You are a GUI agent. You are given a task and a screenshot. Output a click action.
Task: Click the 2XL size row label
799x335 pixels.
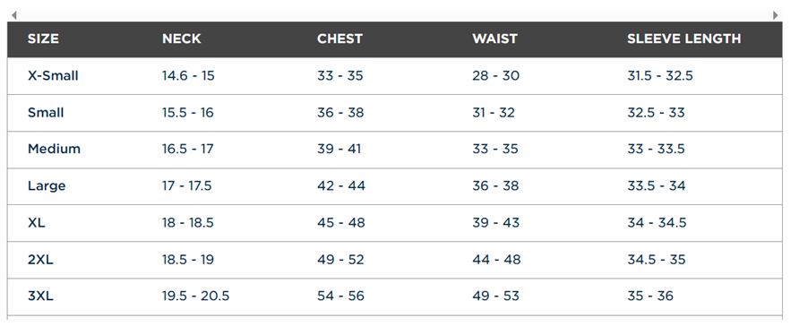pos(40,259)
